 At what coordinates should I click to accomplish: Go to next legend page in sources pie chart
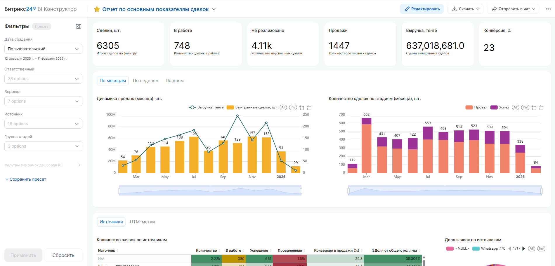click(524, 249)
